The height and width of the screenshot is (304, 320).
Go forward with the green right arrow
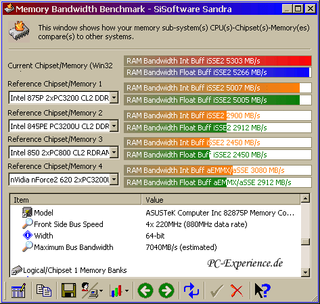coord(166,290)
